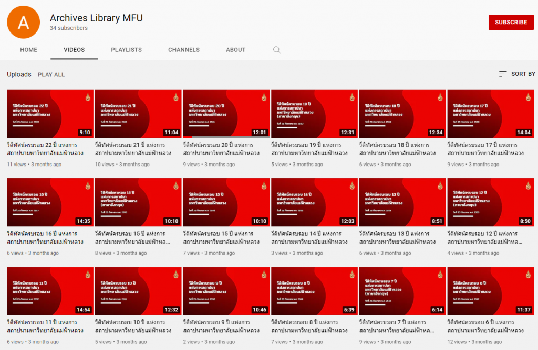
Task: Click the orange channel avatar icon
Action: pyautogui.click(x=23, y=22)
